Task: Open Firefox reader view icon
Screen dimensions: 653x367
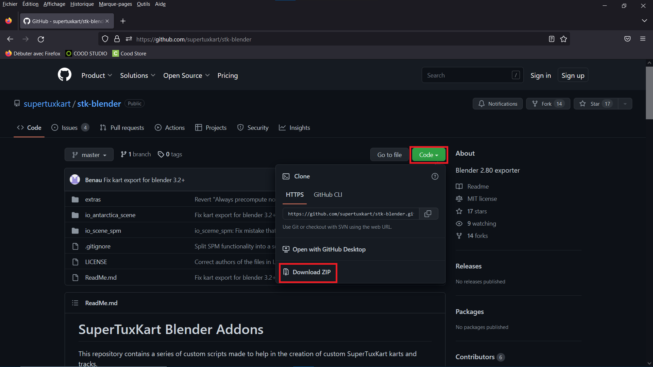Action: [x=551, y=39]
